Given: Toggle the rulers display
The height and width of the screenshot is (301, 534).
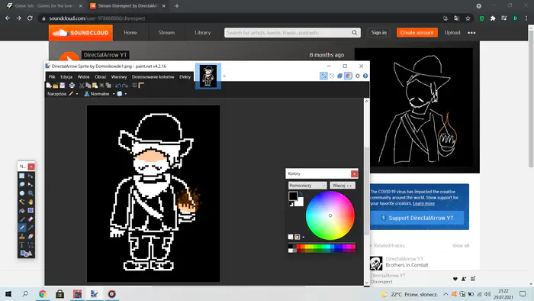Looking at the screenshot, I should (x=141, y=86).
